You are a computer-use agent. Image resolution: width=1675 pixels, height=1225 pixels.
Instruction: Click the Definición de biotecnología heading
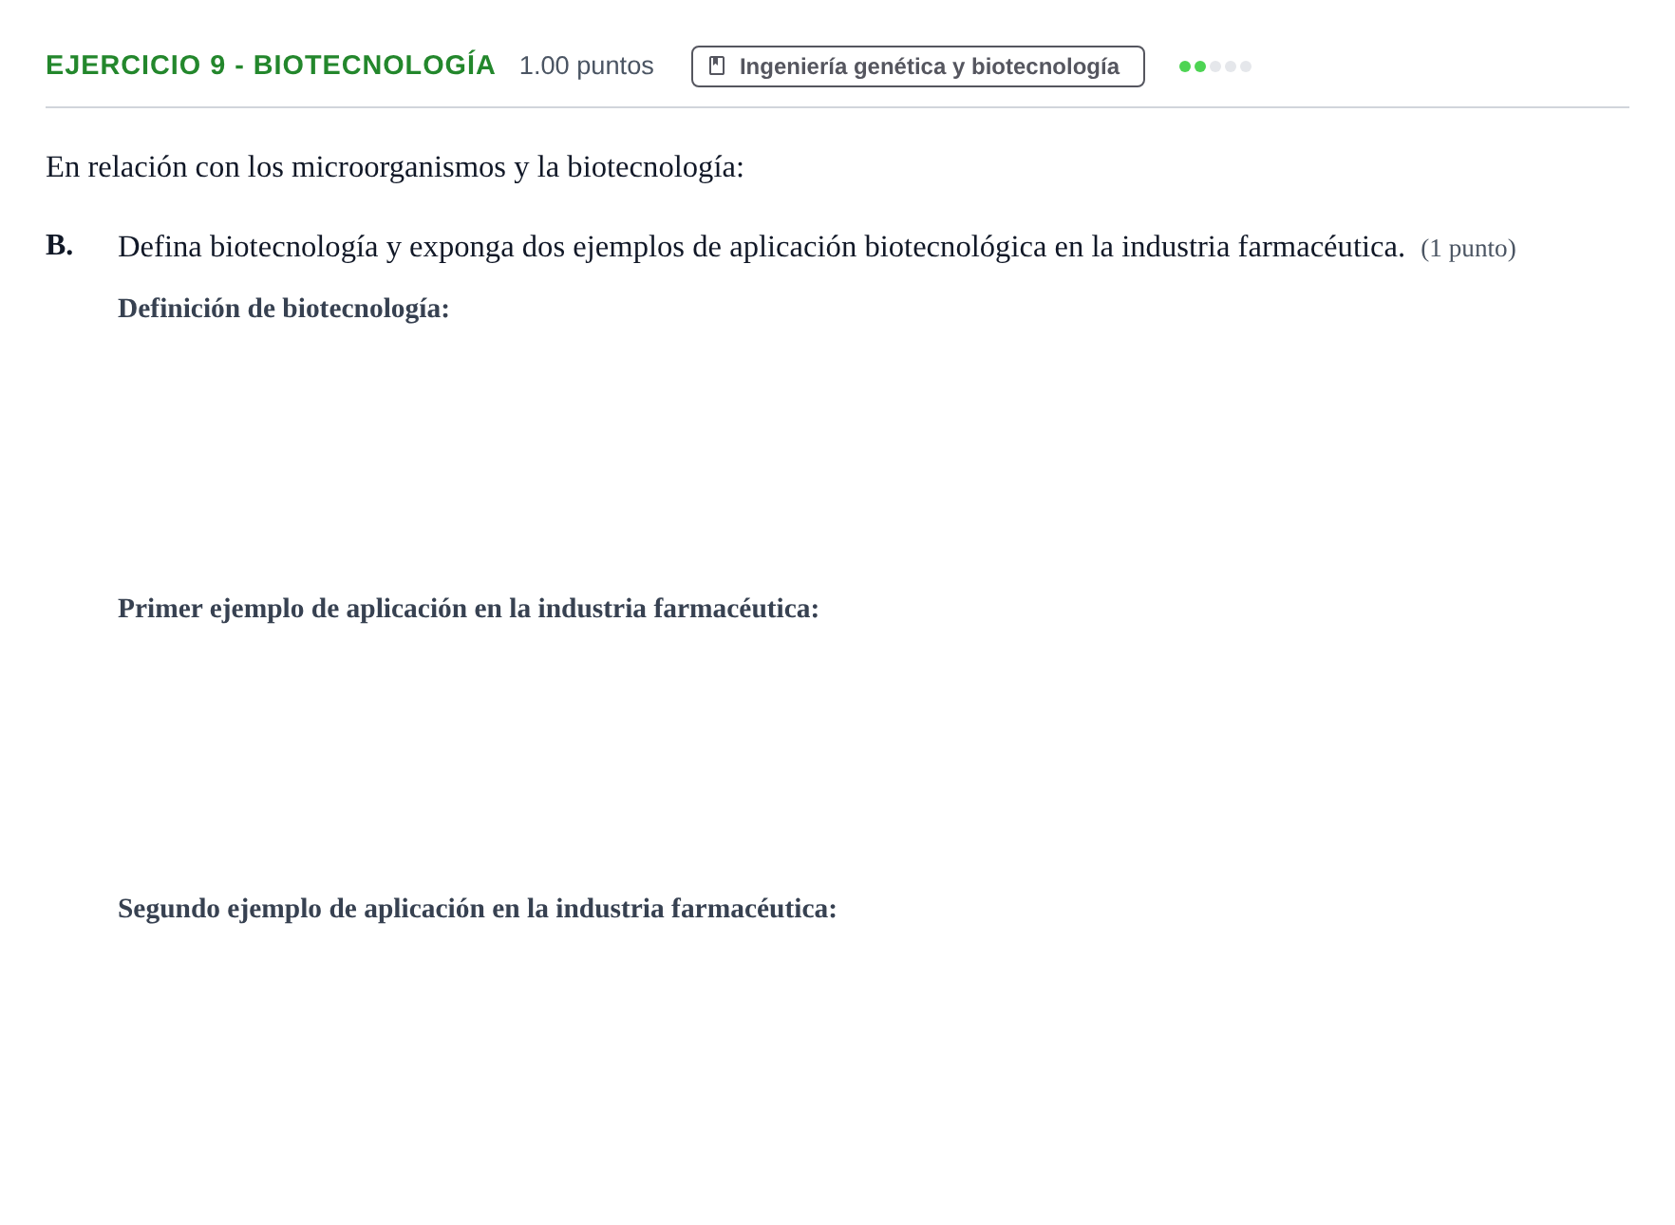283,309
